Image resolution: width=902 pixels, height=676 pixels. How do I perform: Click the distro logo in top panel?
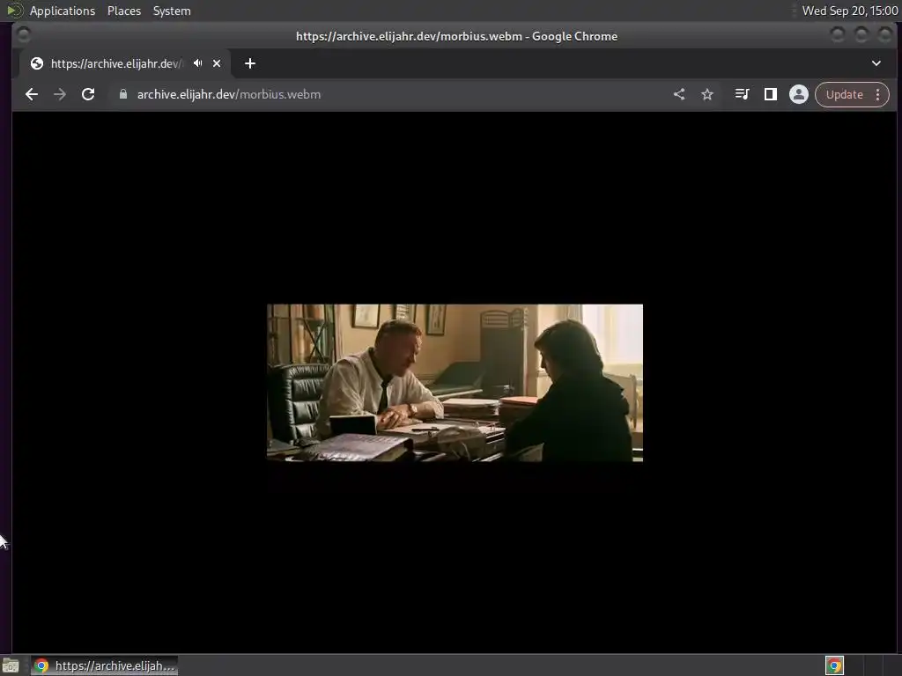pos(14,11)
